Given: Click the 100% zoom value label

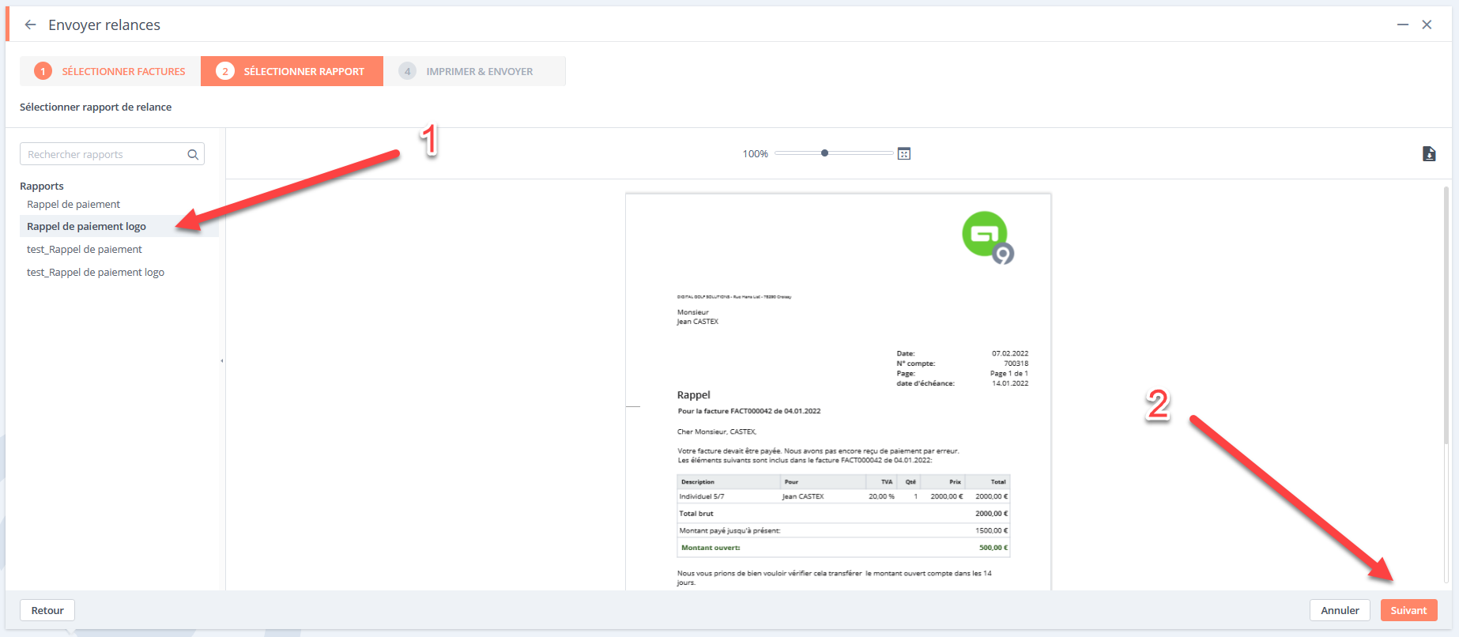Looking at the screenshot, I should [755, 153].
